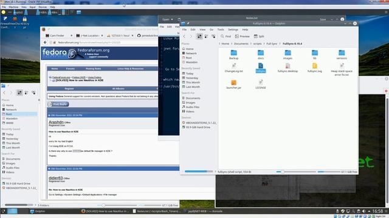389x218 pixels.
Task: Switch FullSync Dolphin window to compact view
Action: point(207,36)
